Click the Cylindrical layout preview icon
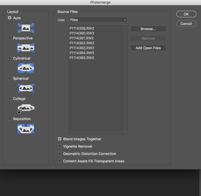The width and height of the screenshot is (201, 196). (26, 68)
